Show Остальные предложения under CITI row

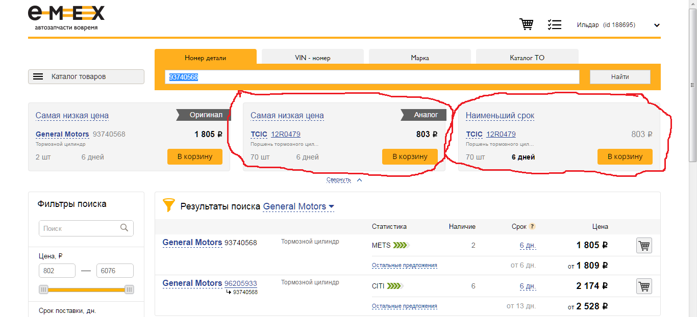point(405,306)
